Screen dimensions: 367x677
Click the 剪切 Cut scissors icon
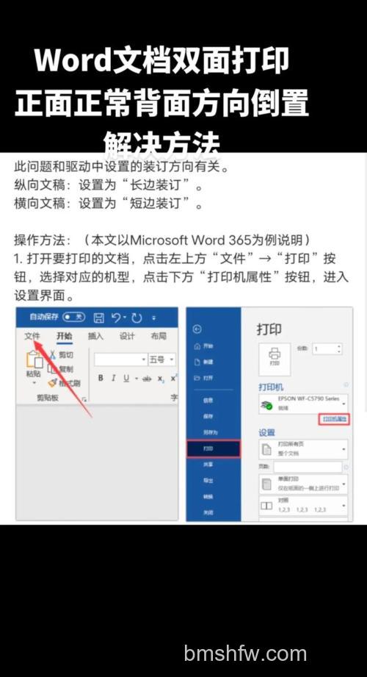point(52,355)
